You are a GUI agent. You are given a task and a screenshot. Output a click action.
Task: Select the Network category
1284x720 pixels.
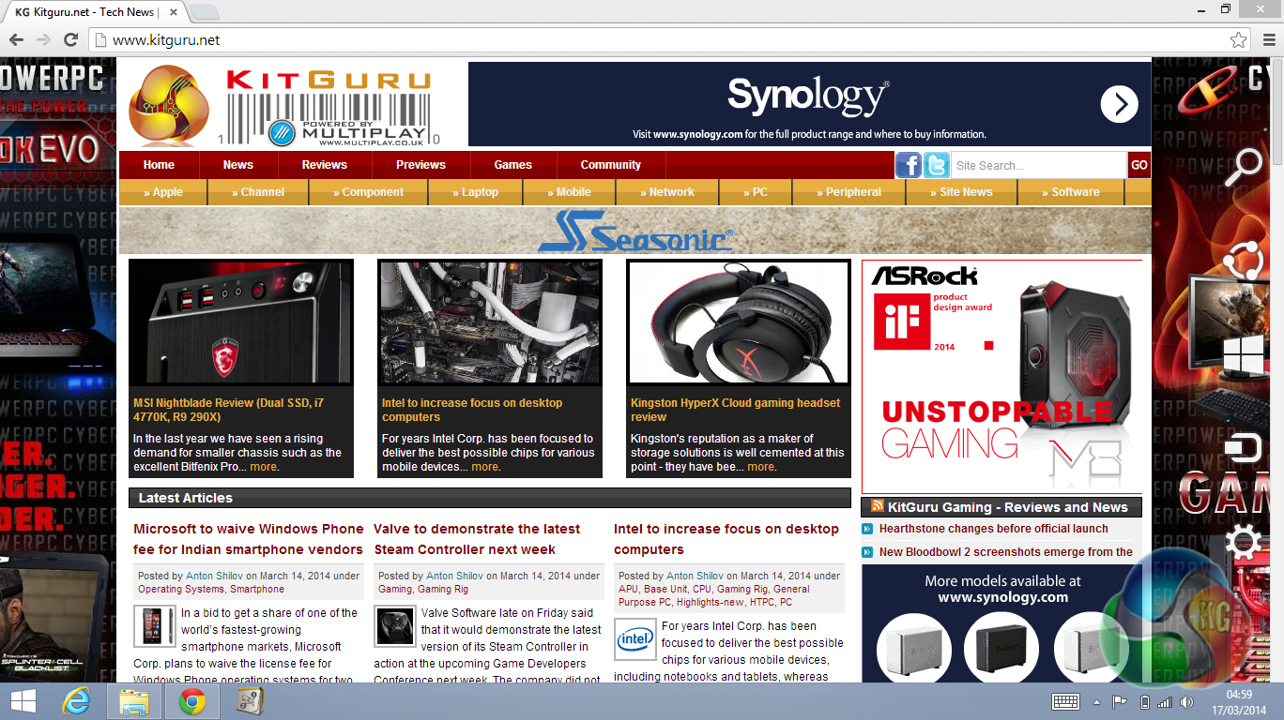coord(668,192)
